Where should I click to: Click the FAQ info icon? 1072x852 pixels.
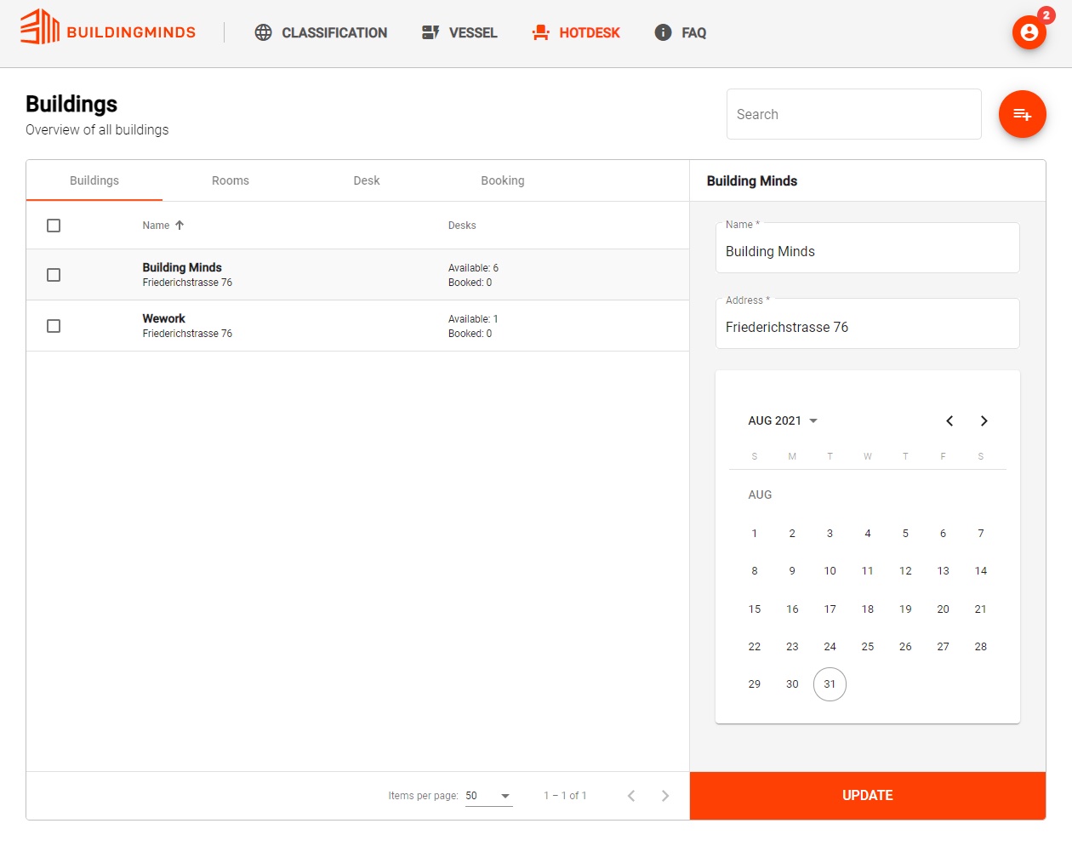click(x=663, y=32)
